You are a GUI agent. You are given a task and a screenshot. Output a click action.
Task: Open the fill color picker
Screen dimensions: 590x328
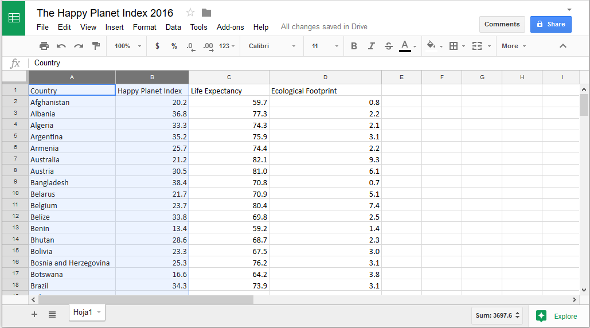tap(432, 46)
